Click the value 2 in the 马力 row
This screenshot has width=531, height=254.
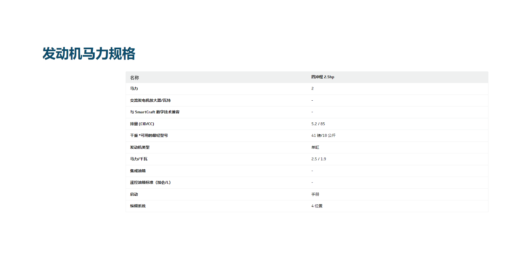click(x=312, y=88)
